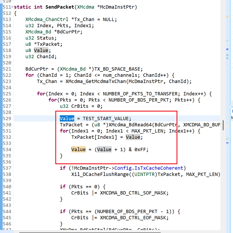The width and height of the screenshot is (233, 233).
Task: Click the SendPacket function name
Action: [x=60, y=7]
